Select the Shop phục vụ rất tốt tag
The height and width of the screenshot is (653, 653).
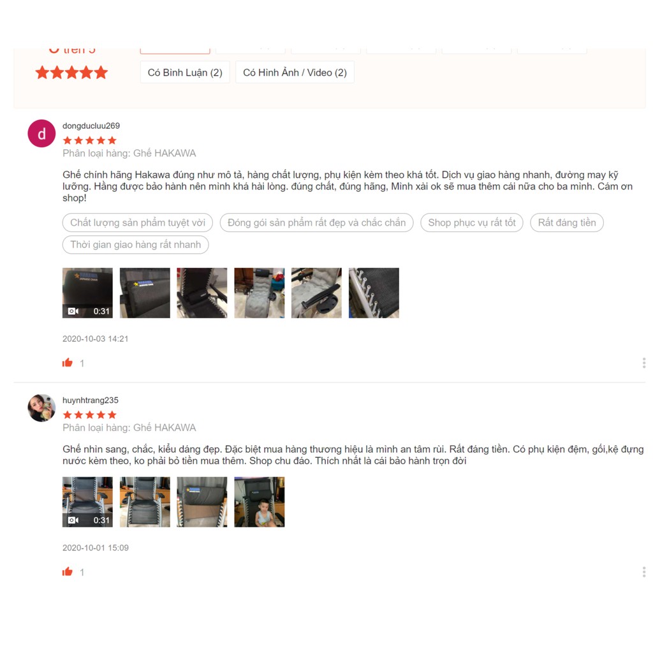(472, 223)
